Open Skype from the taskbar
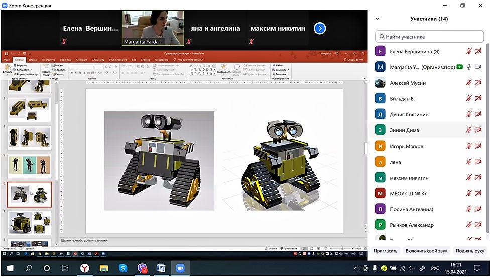491x277 pixels. click(x=122, y=268)
